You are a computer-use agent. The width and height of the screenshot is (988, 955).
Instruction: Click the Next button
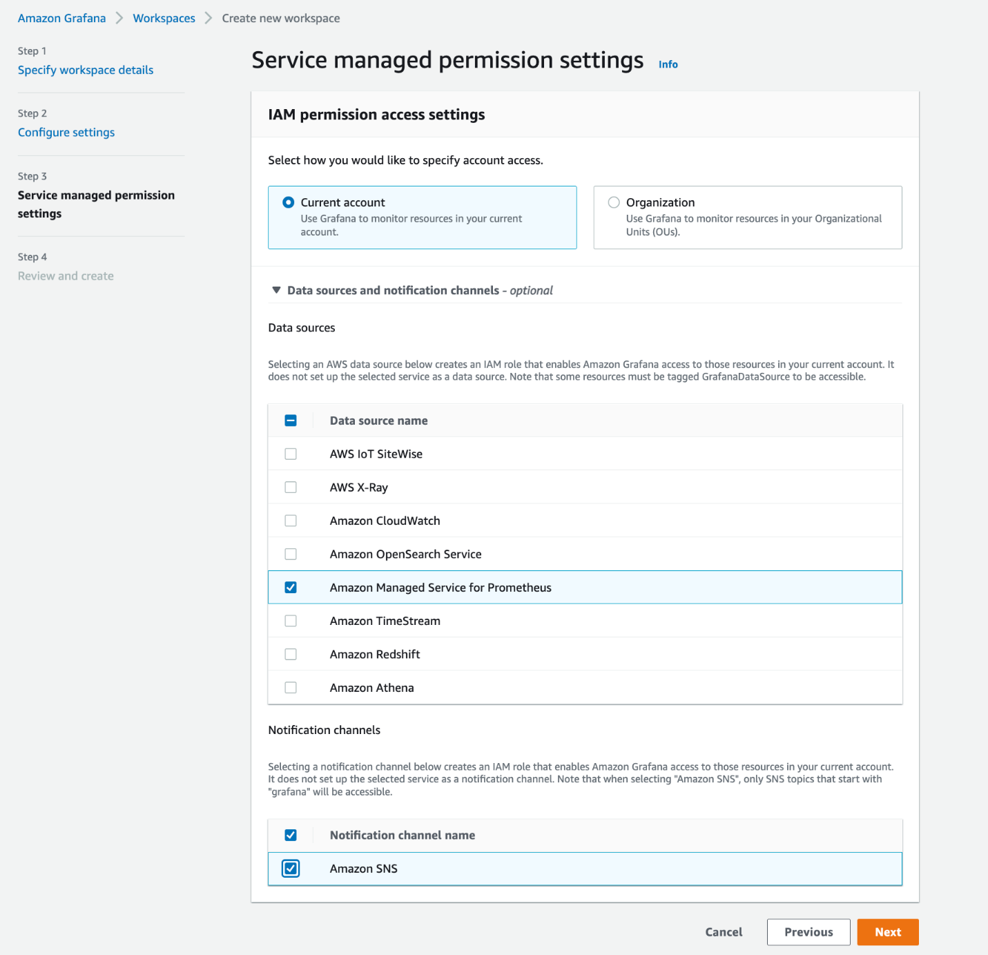[887, 932]
